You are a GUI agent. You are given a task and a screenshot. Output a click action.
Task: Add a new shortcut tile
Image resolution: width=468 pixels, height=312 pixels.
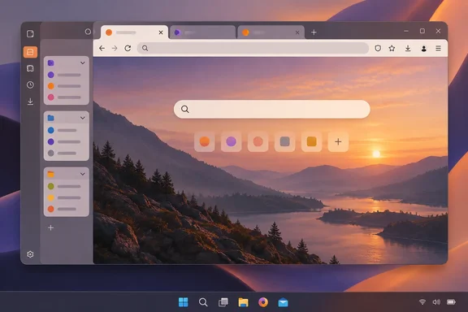pyautogui.click(x=338, y=141)
